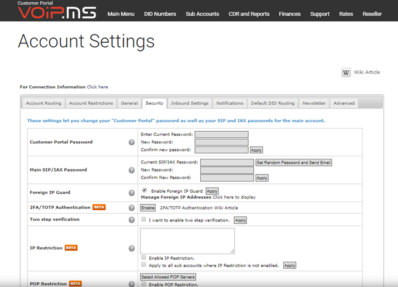Check 'I want to enable two step verification'
398x287 pixels.
point(143,219)
